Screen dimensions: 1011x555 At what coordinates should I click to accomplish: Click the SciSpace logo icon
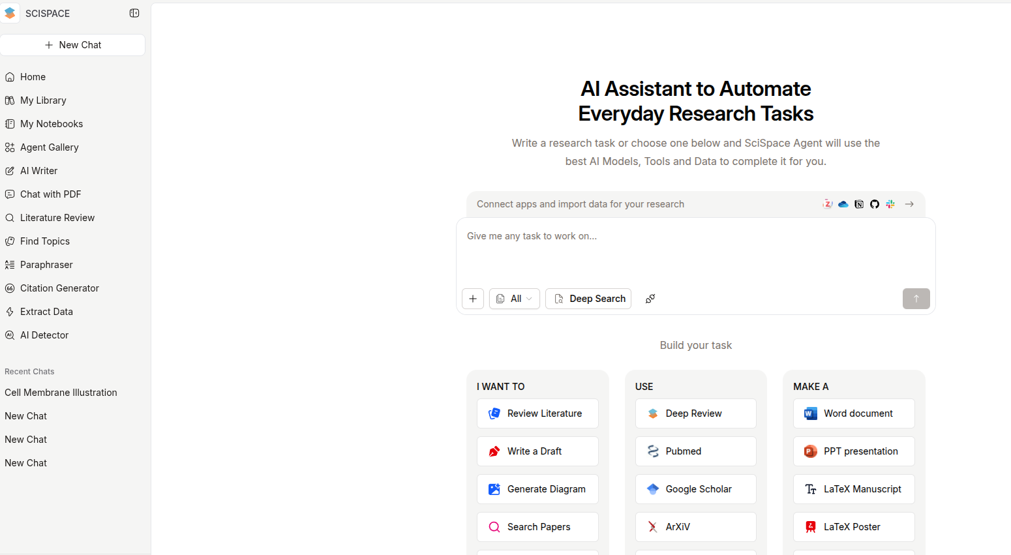click(10, 13)
